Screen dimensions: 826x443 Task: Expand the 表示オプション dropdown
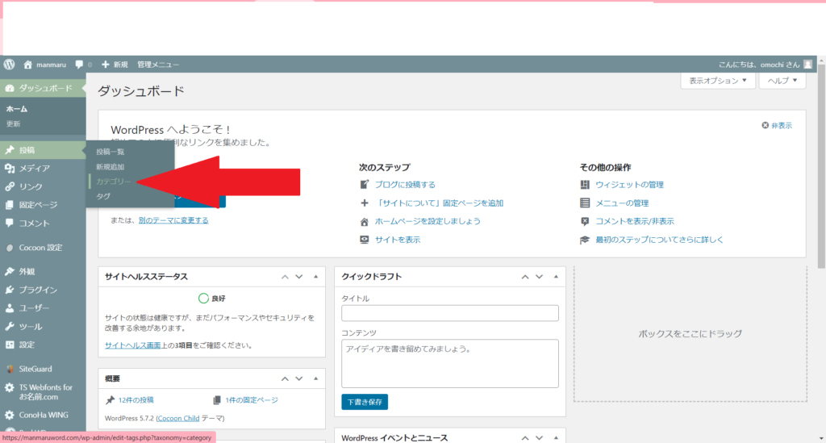pos(718,81)
